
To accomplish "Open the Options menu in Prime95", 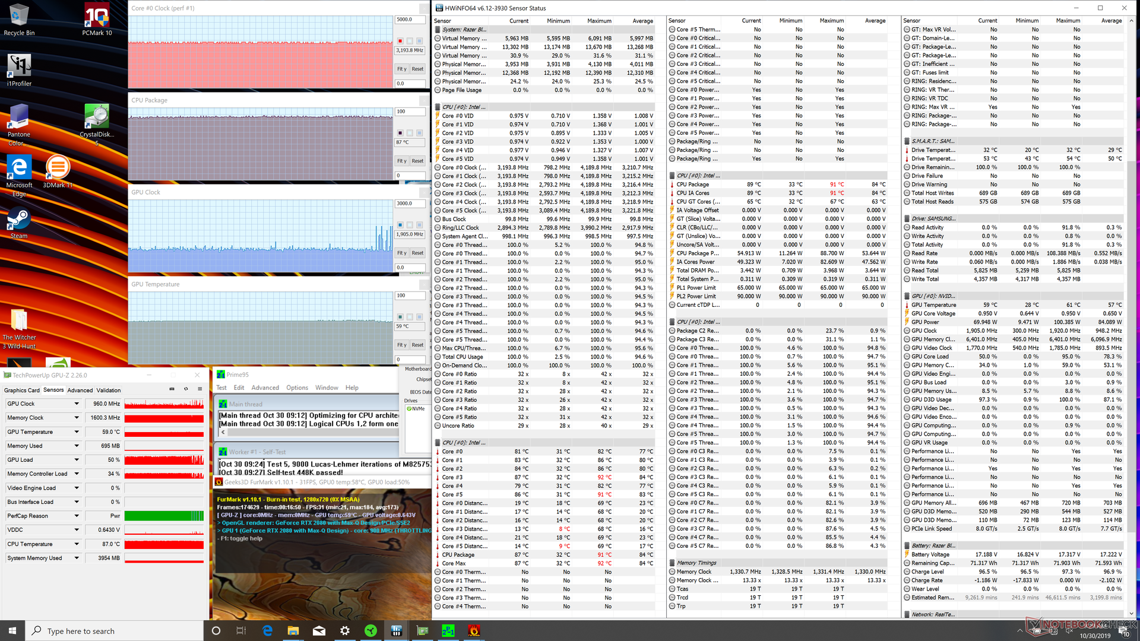I will (x=297, y=388).
